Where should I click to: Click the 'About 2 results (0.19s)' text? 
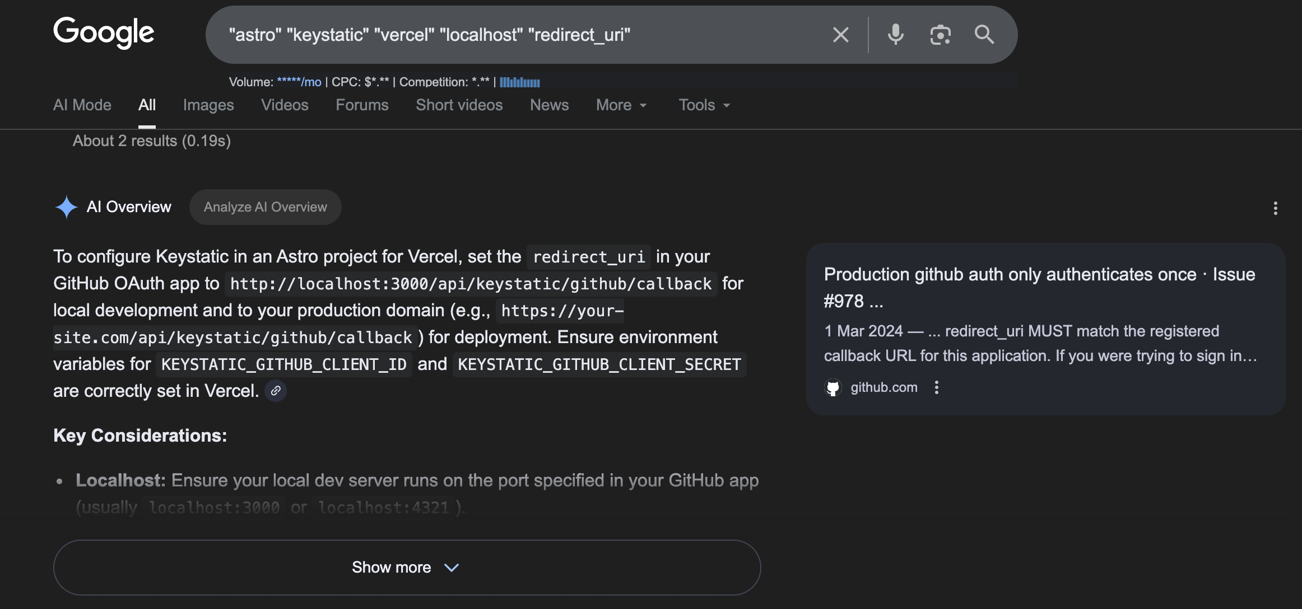(x=152, y=141)
